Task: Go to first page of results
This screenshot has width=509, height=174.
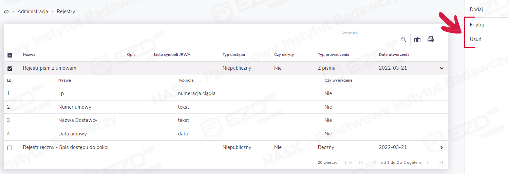Action: coord(361,162)
